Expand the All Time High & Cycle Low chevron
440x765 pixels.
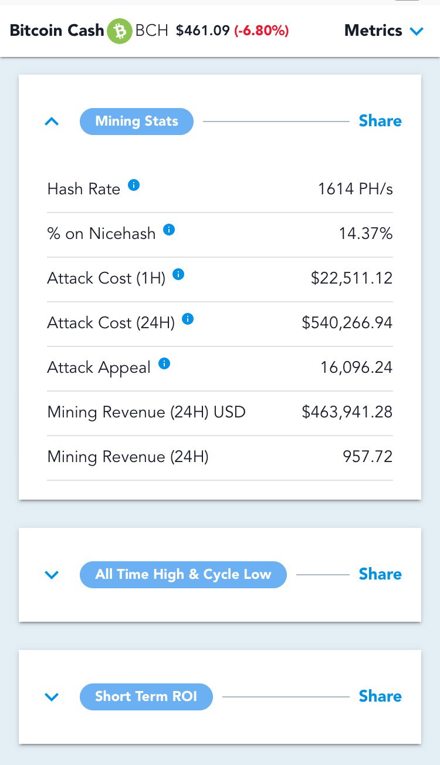click(52, 575)
